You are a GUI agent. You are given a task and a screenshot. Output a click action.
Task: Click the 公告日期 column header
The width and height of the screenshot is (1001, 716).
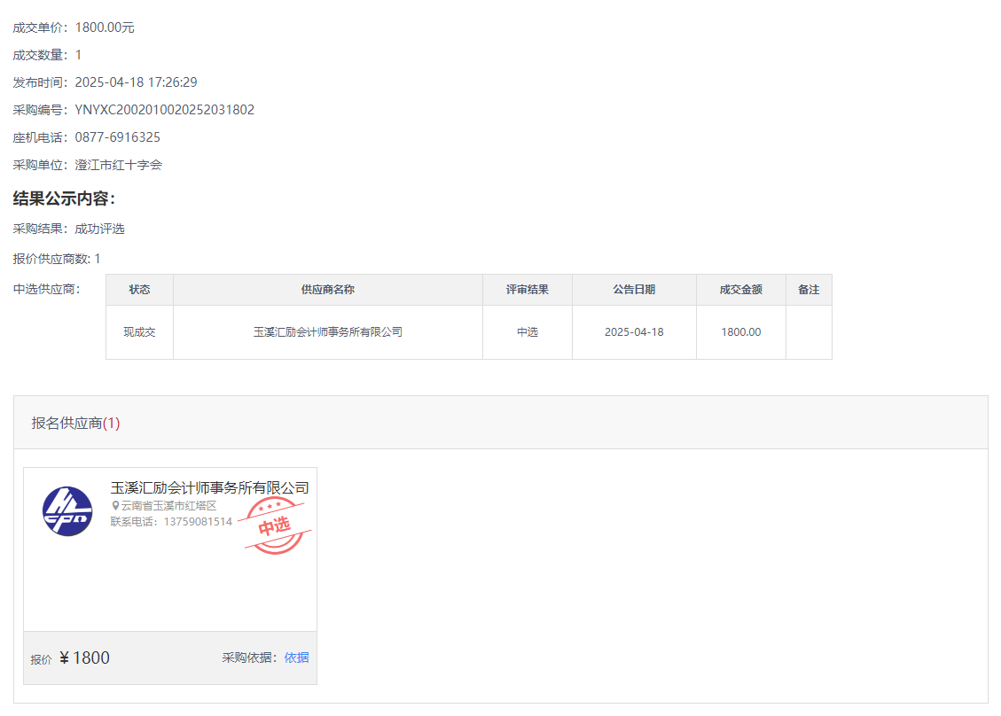coord(634,290)
